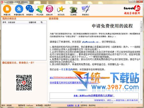Viewport: 144px width, 108px height.
Task: Sort history by 创建时间 column header
Action: pos(33,22)
